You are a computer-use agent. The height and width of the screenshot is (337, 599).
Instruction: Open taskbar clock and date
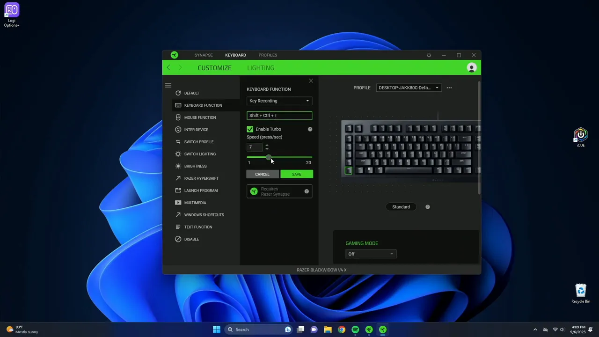(x=579, y=330)
